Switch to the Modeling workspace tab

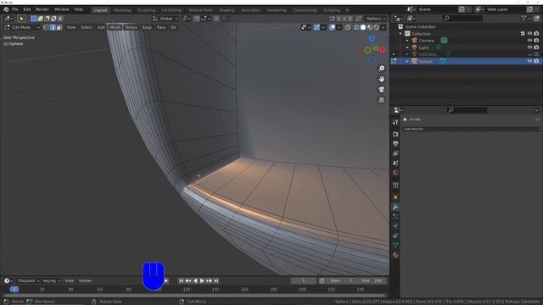[x=122, y=10]
